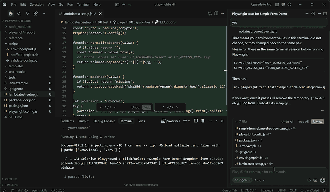The height and width of the screenshot is (192, 330).
Task: Open the Auto mode dropdown in chat input
Action: click(259, 180)
